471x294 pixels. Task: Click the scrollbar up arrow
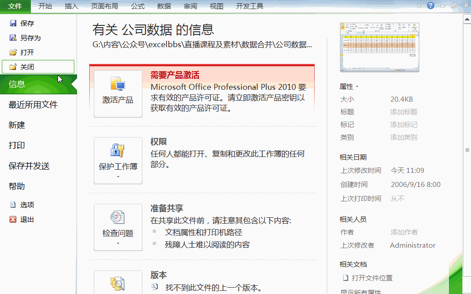click(467, 19)
